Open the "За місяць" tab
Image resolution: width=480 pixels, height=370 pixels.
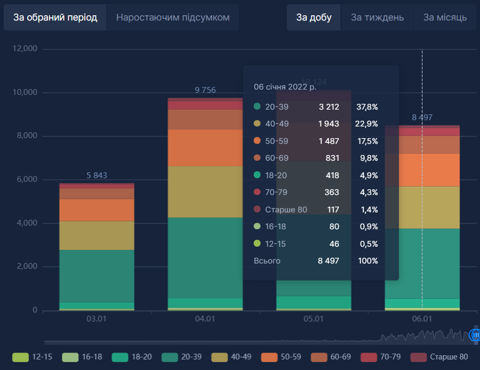[x=445, y=17]
